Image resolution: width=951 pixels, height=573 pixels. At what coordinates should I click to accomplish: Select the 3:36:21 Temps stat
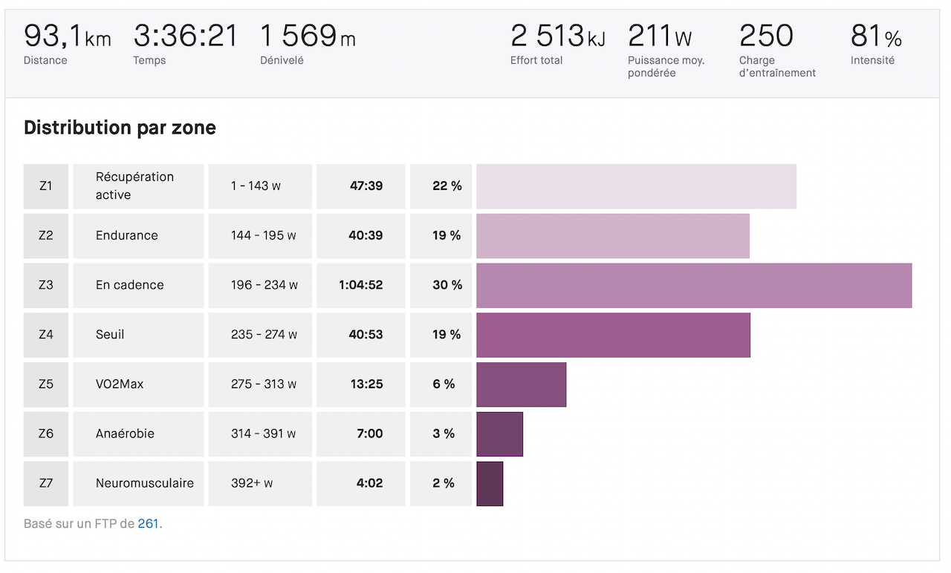(186, 43)
